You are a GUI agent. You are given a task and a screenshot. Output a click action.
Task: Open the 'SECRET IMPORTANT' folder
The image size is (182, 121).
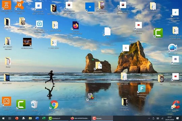point(22,22)
